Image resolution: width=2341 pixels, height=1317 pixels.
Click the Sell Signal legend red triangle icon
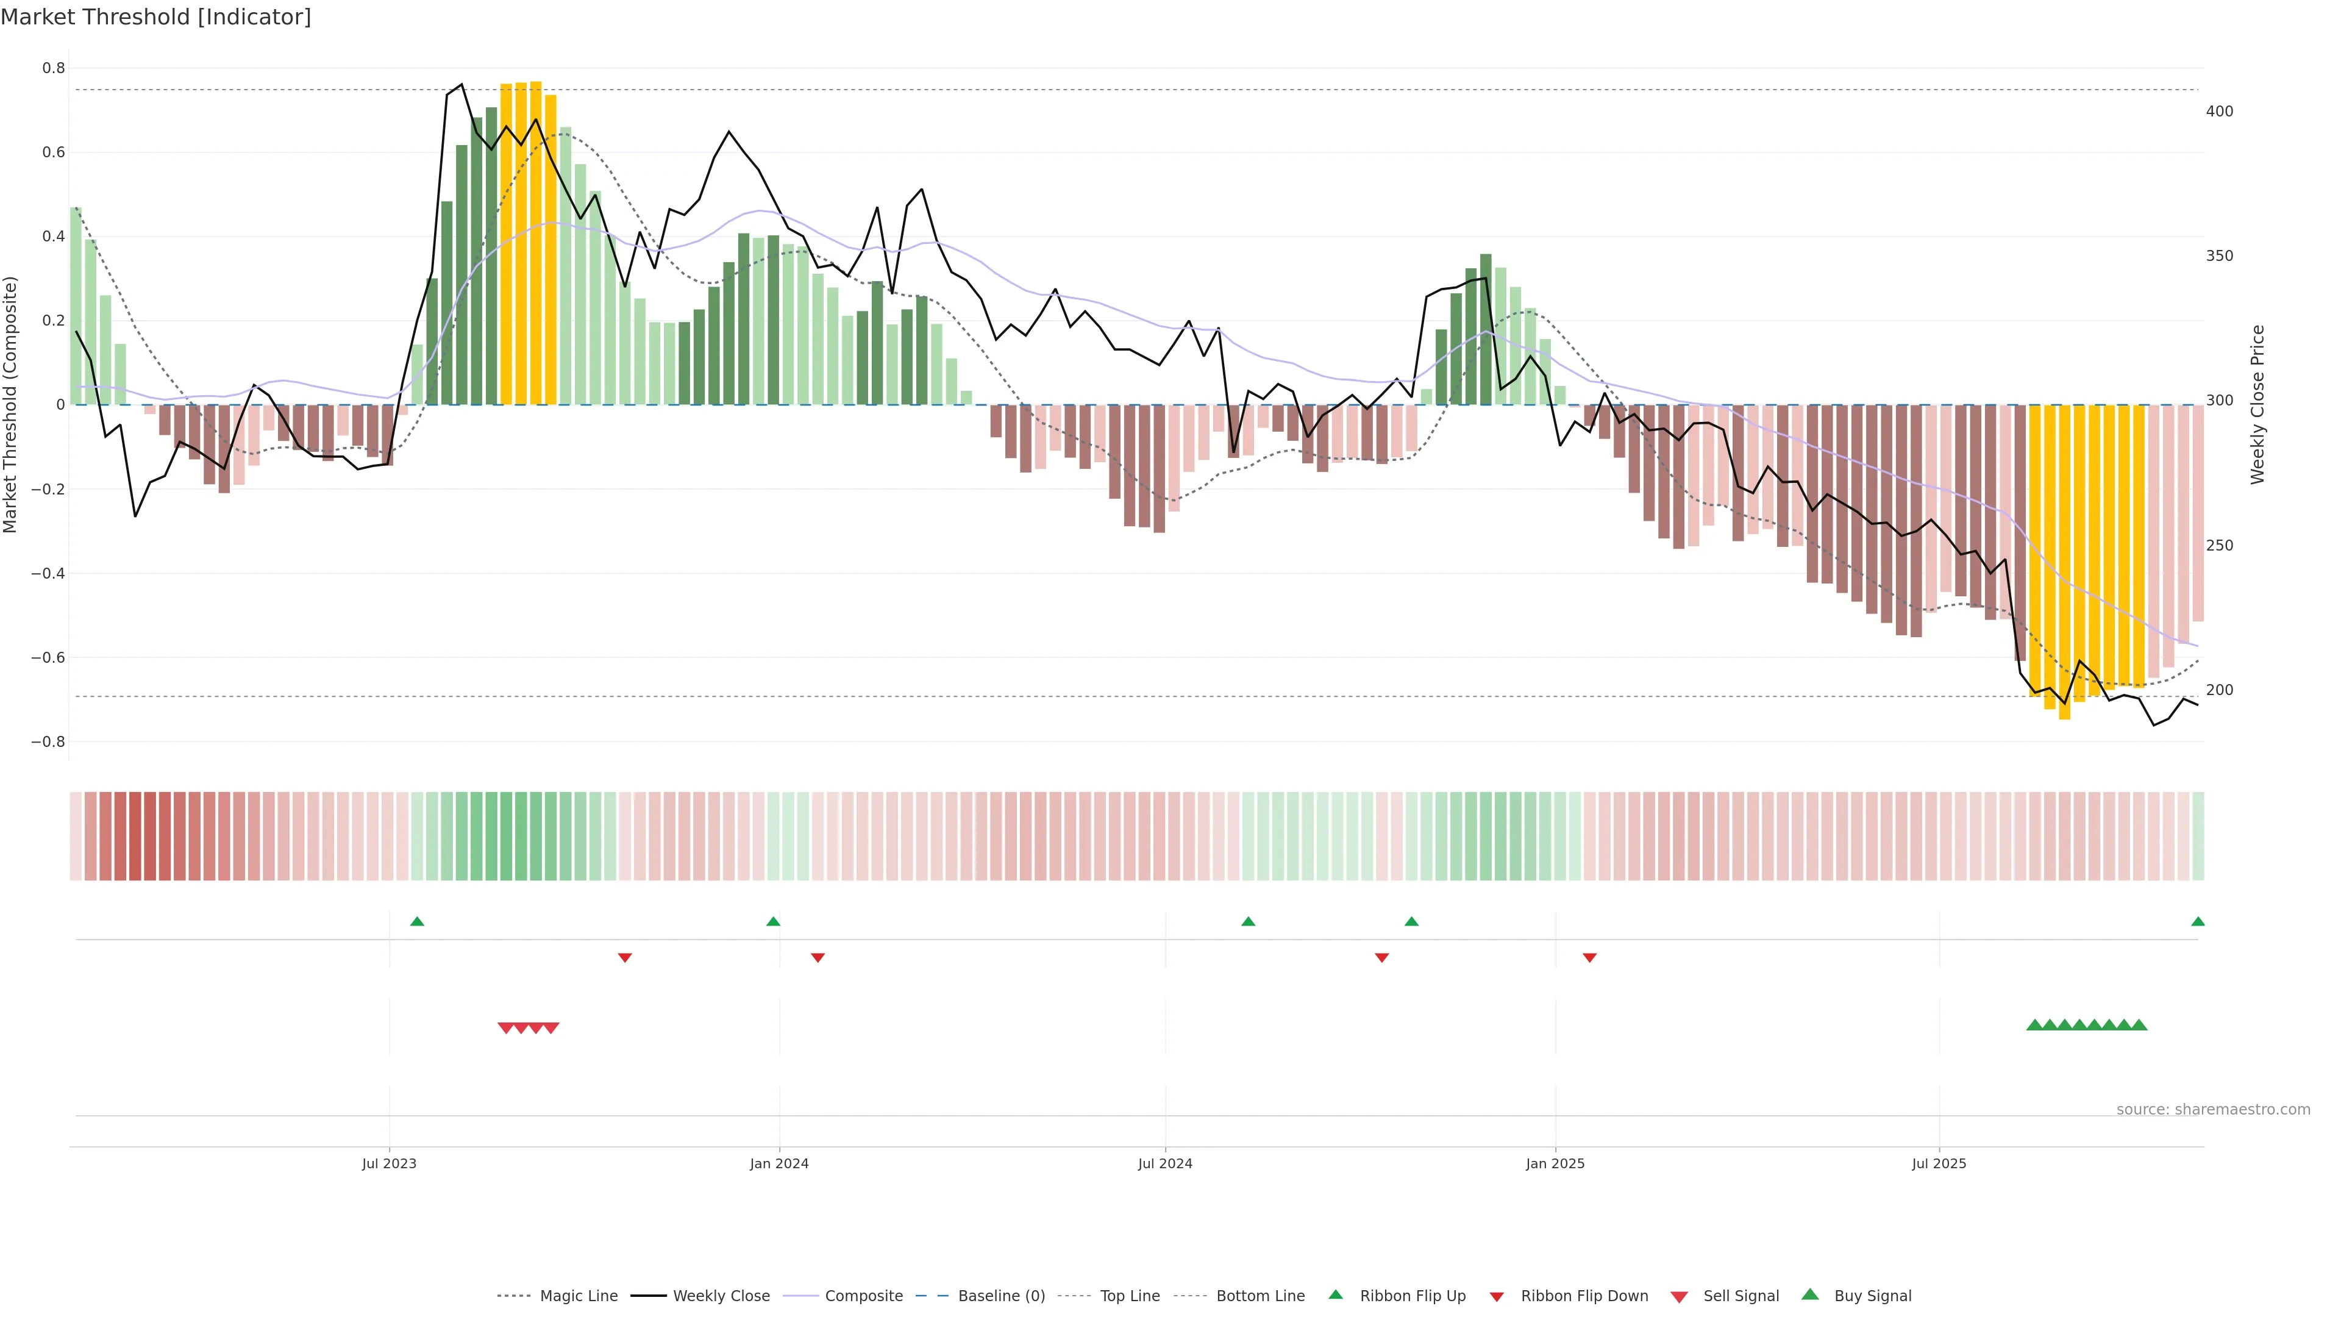[x=1678, y=1296]
